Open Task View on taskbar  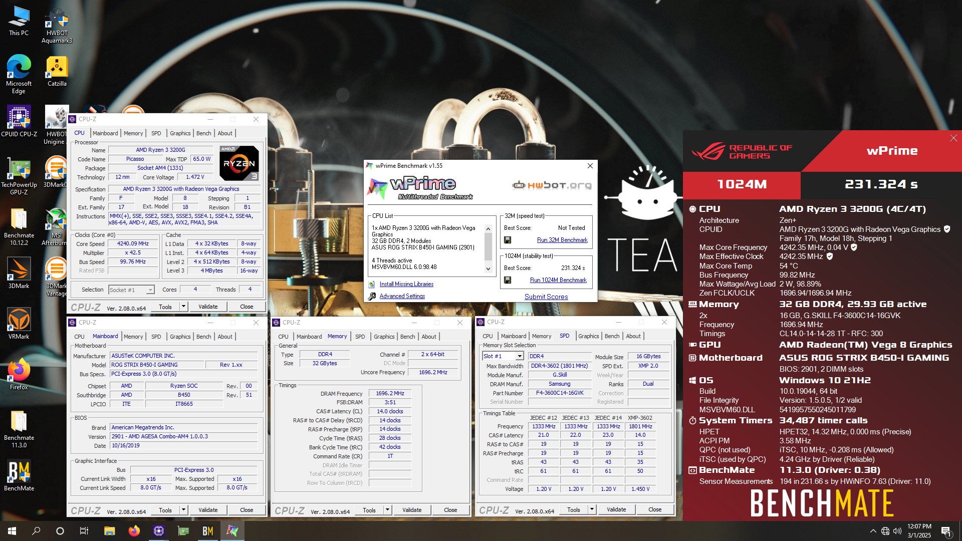(84, 531)
